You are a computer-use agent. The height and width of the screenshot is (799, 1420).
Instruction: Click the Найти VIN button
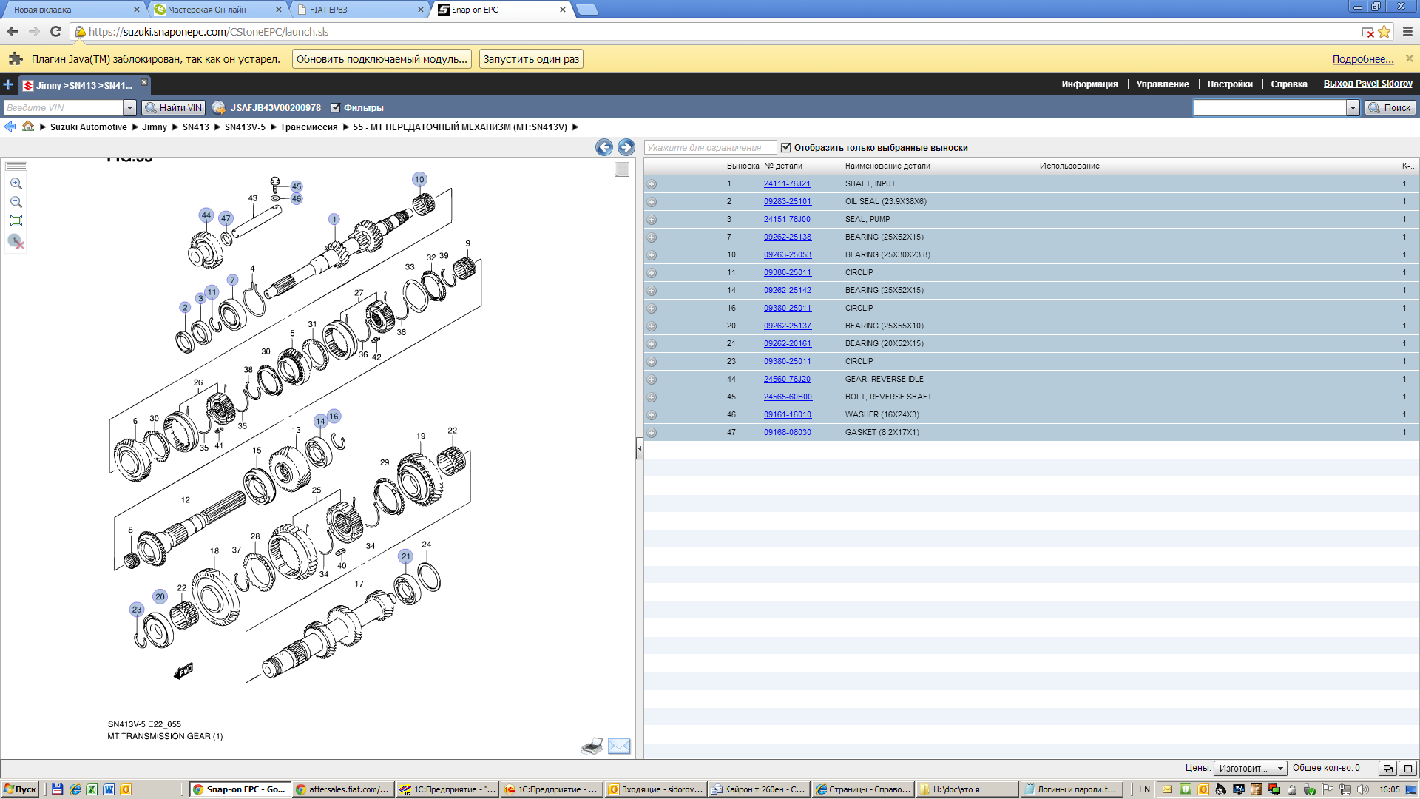[174, 108]
